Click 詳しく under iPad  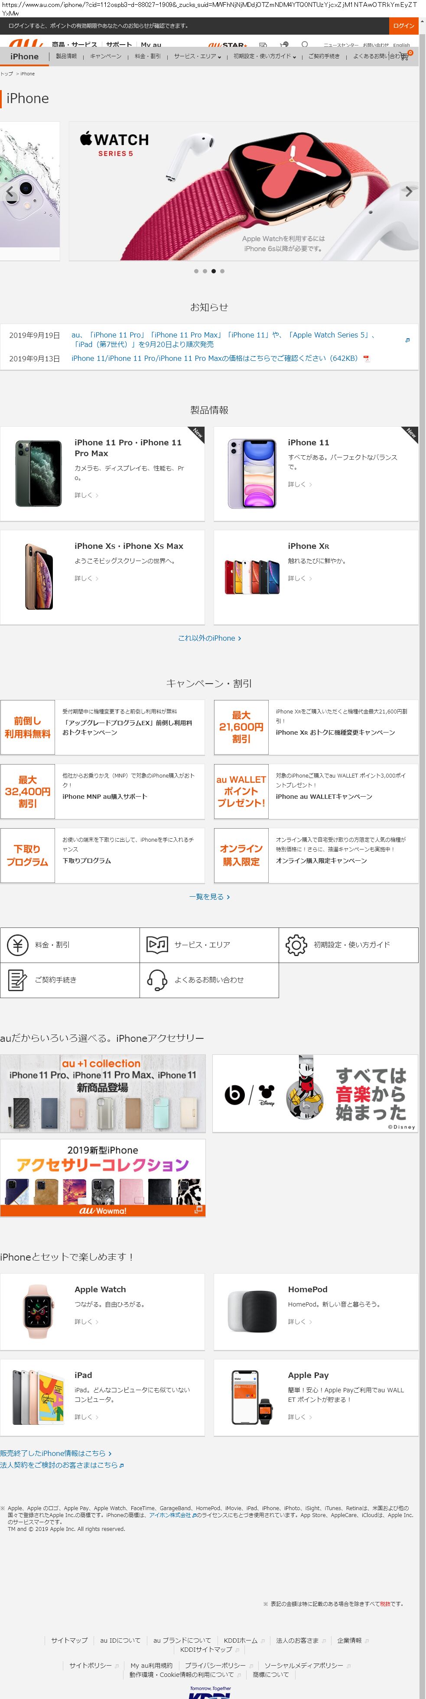86,1417
